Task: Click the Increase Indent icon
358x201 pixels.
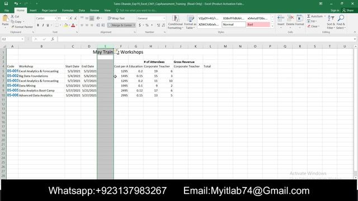Action: coord(103,25)
